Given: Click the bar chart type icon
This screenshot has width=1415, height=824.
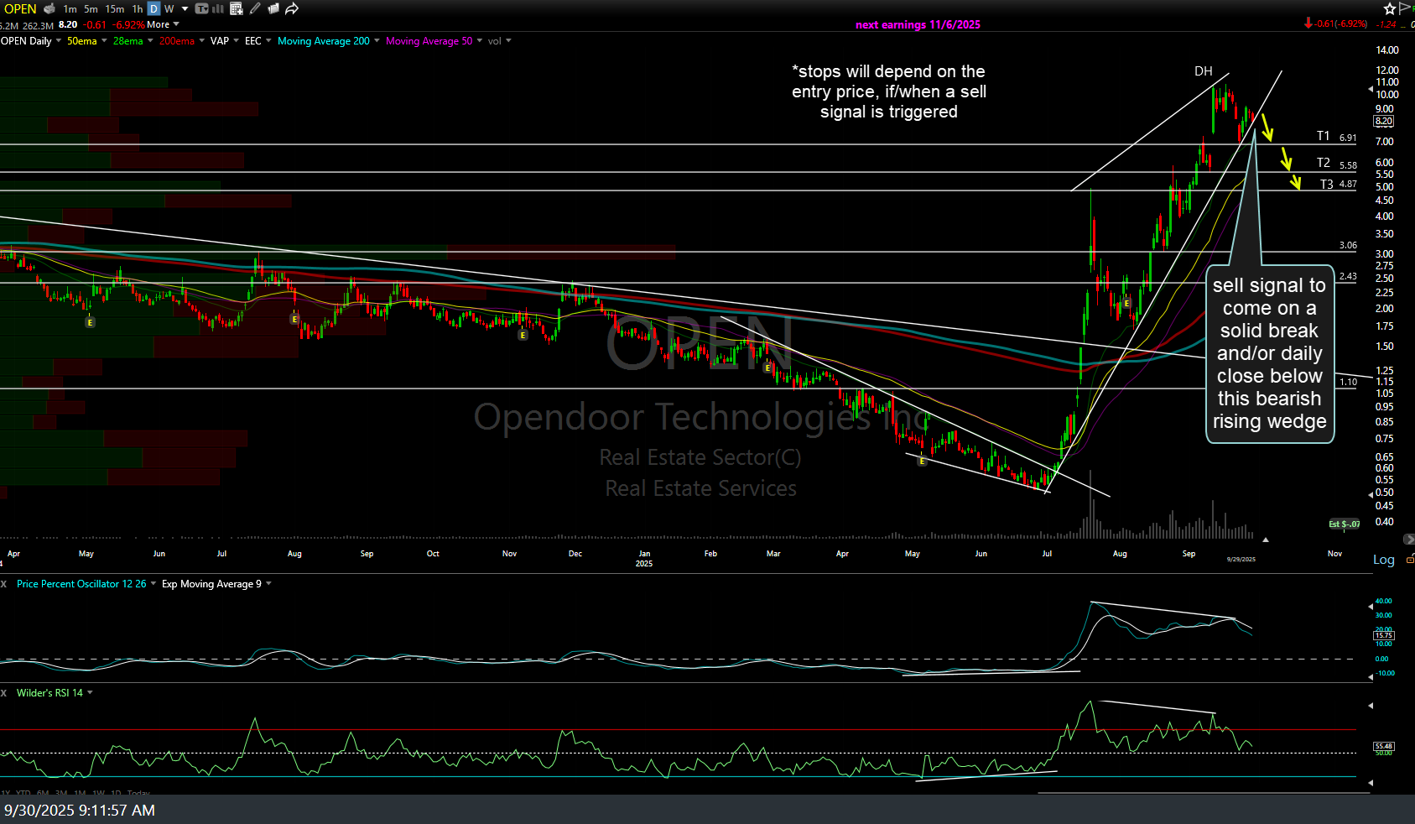Looking at the screenshot, I should point(218,8).
